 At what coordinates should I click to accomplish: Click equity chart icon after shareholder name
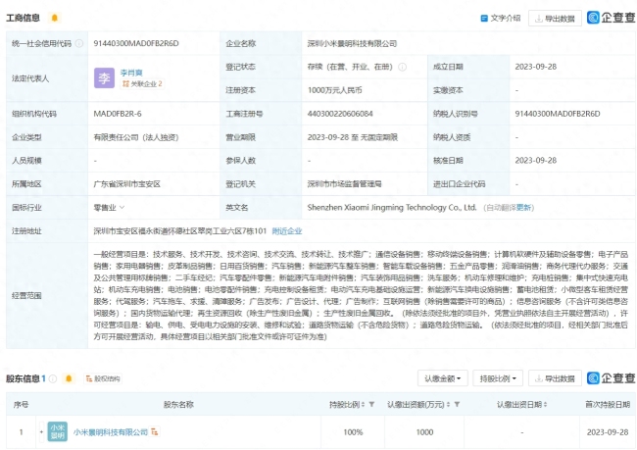point(155,431)
